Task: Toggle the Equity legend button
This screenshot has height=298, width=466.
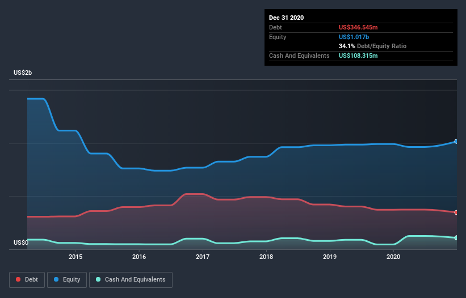Action: (x=67, y=280)
